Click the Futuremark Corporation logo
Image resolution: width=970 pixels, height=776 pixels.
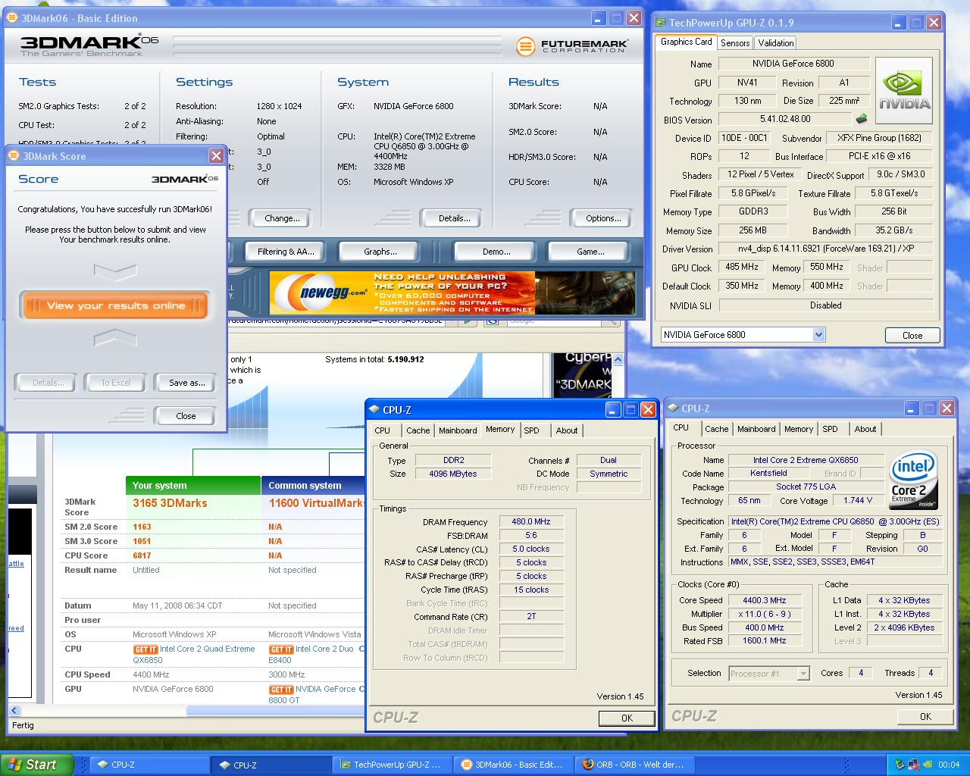click(572, 46)
